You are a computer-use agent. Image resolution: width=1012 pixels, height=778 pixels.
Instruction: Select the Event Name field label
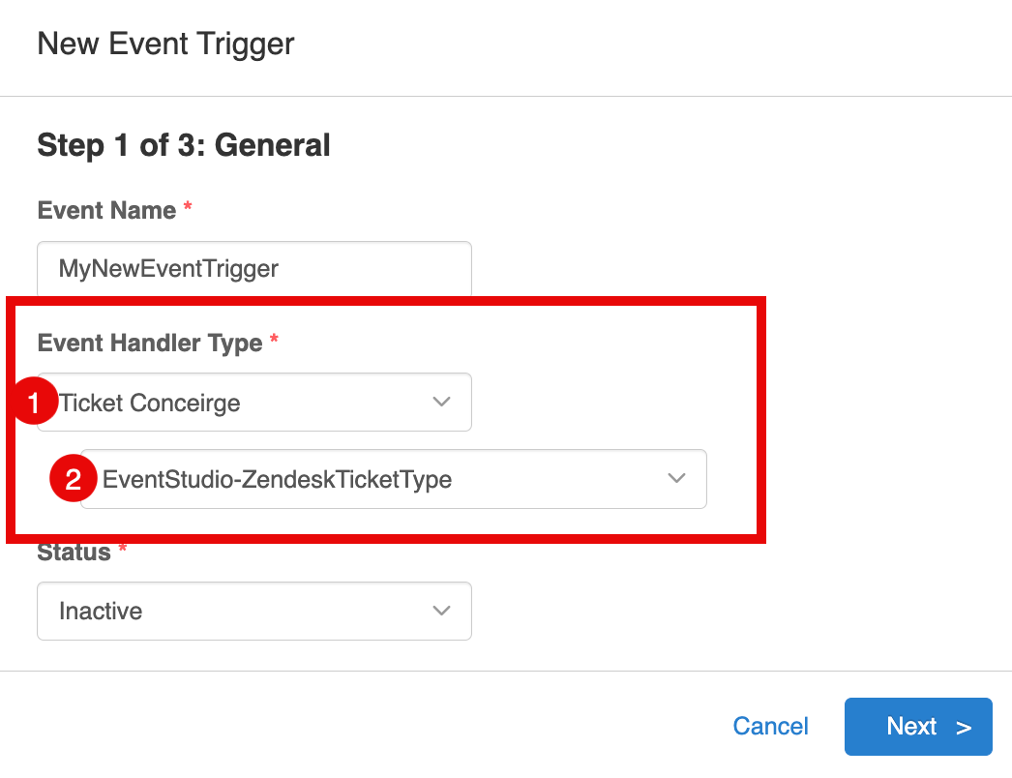pyautogui.click(x=106, y=211)
